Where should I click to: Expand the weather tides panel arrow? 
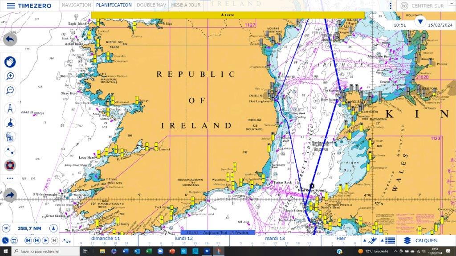point(365,240)
